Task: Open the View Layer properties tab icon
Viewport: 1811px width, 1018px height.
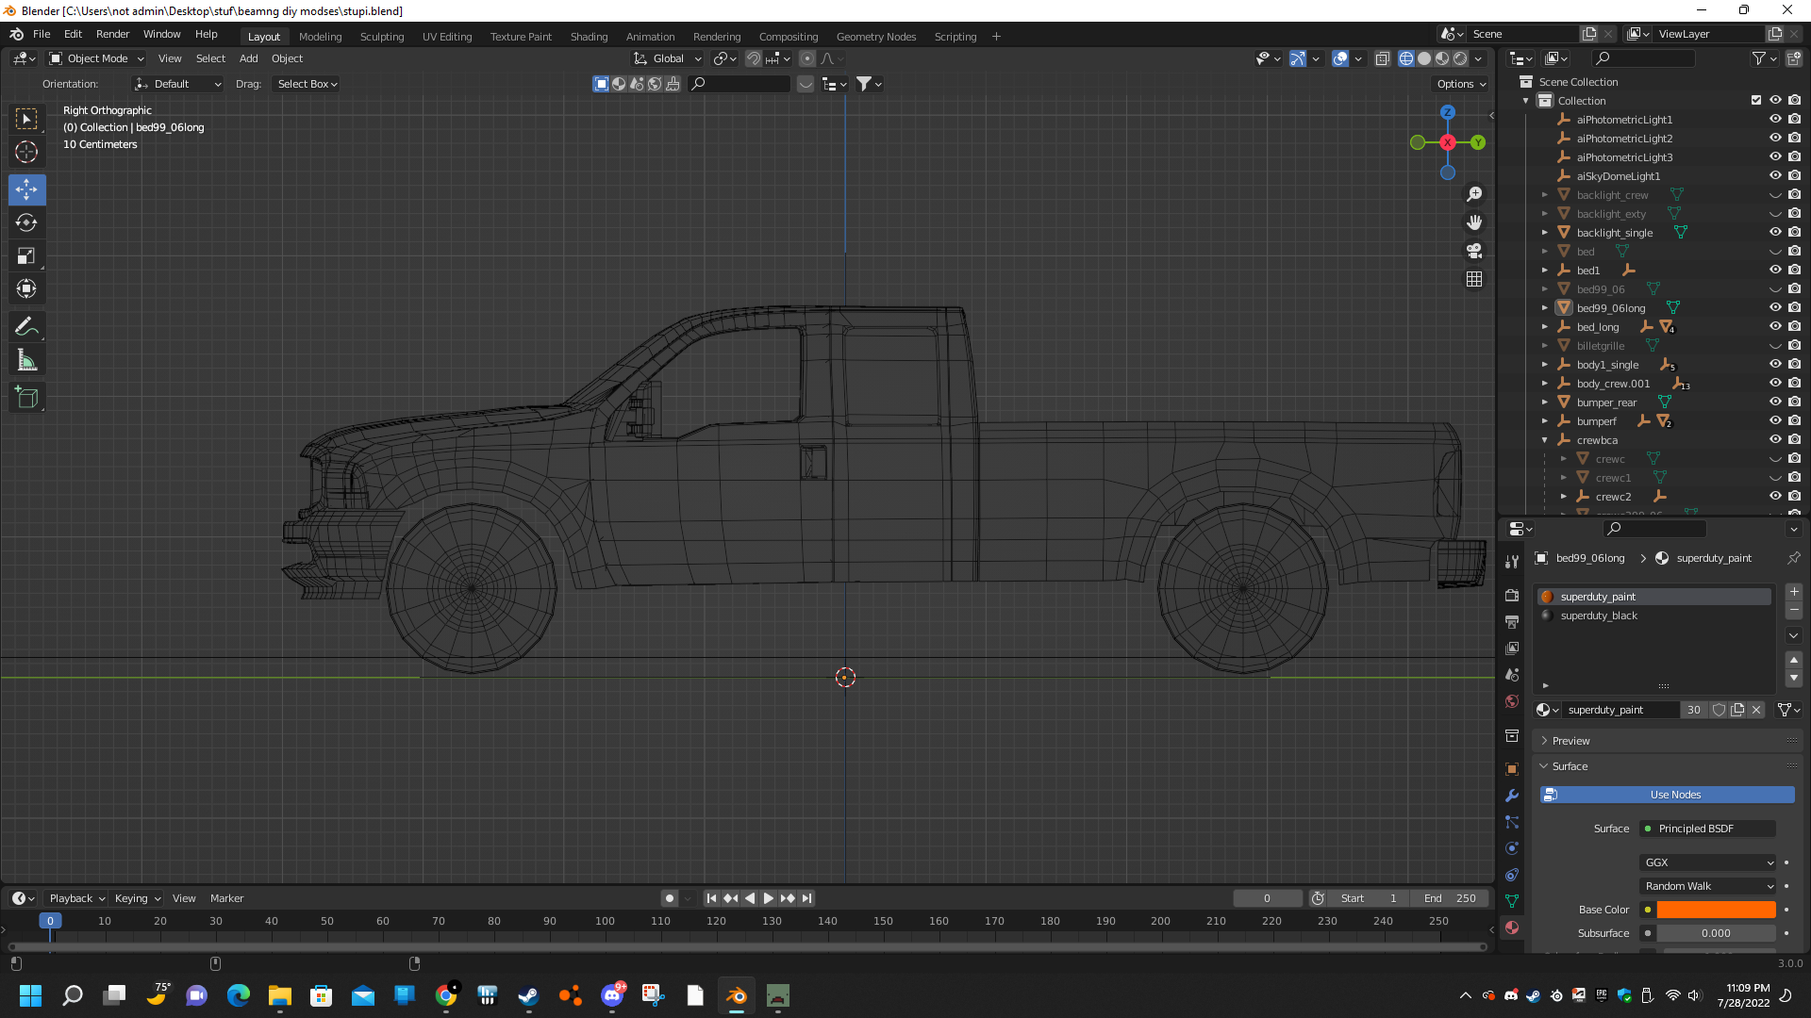Action: click(1512, 649)
